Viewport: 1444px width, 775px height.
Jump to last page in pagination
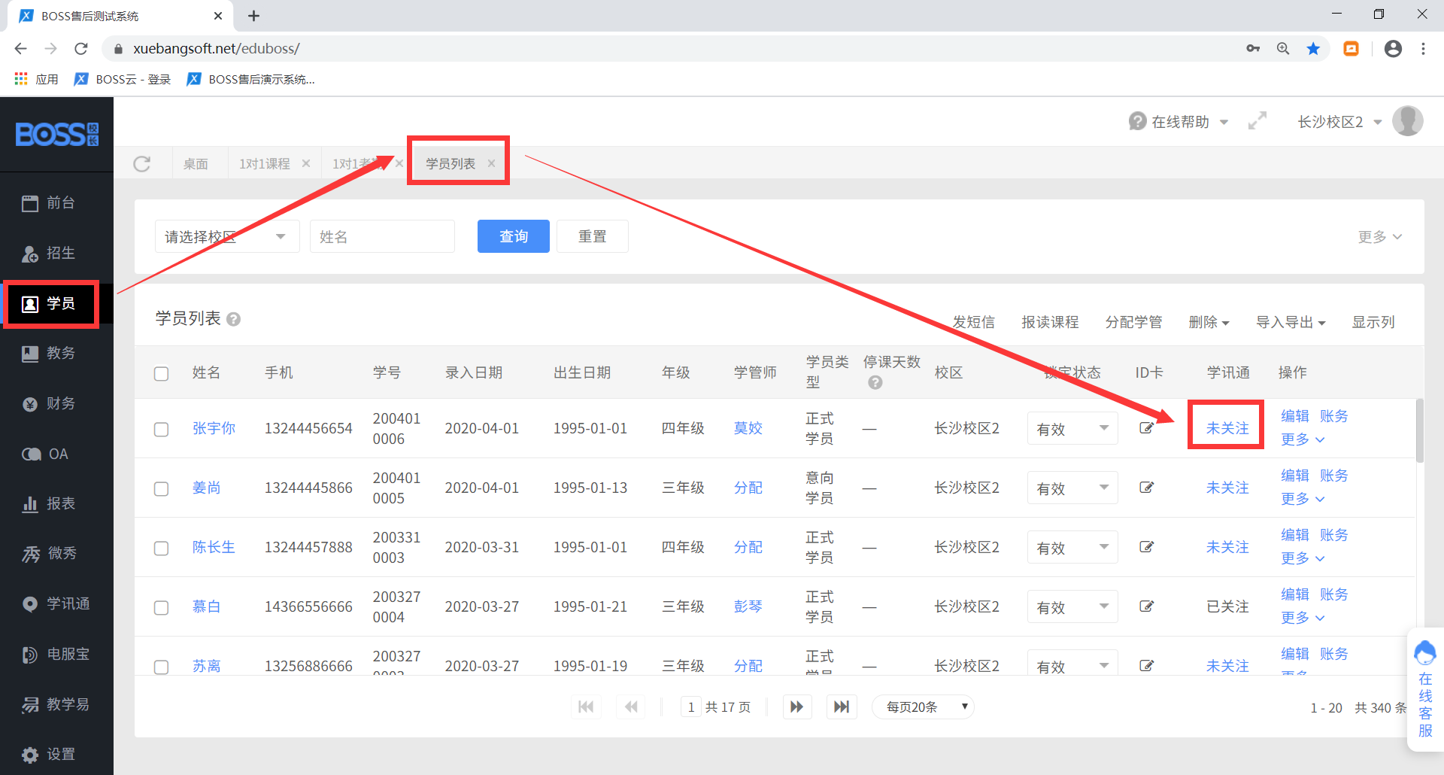[842, 707]
